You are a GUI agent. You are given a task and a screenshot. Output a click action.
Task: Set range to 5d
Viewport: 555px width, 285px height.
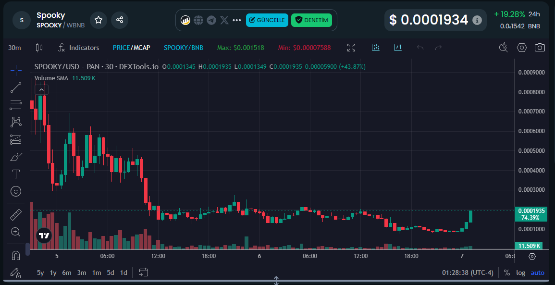coord(111,273)
